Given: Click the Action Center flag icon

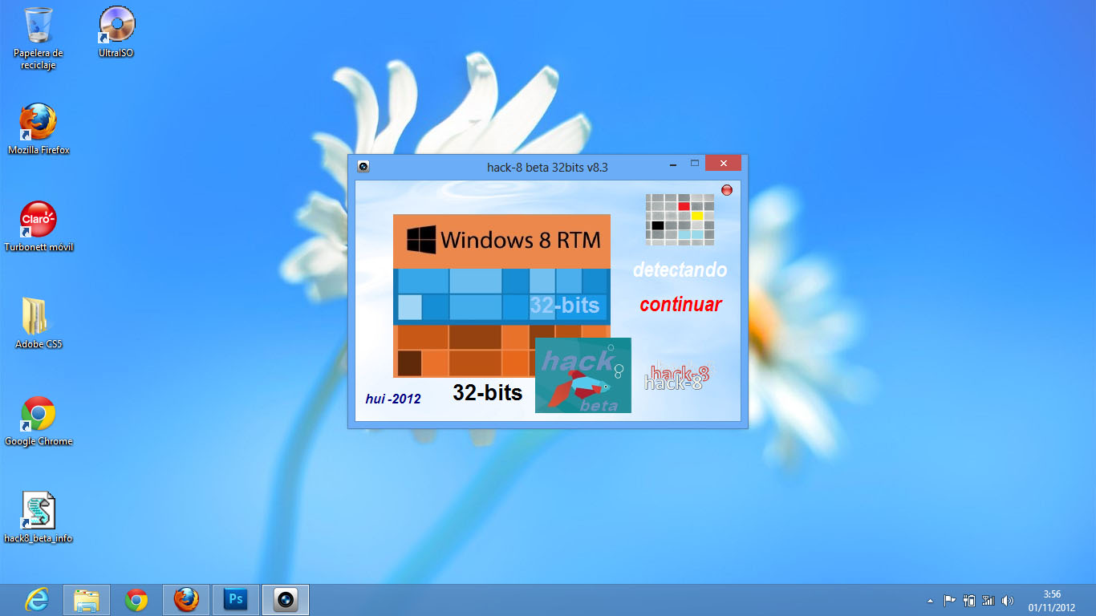Looking at the screenshot, I should (950, 599).
